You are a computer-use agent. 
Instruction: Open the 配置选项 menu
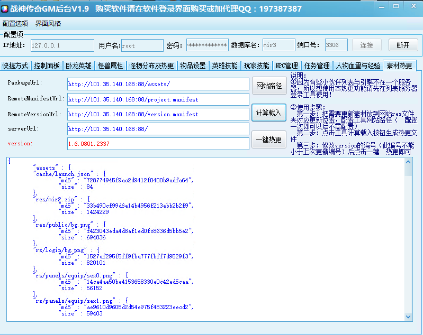click(15, 24)
